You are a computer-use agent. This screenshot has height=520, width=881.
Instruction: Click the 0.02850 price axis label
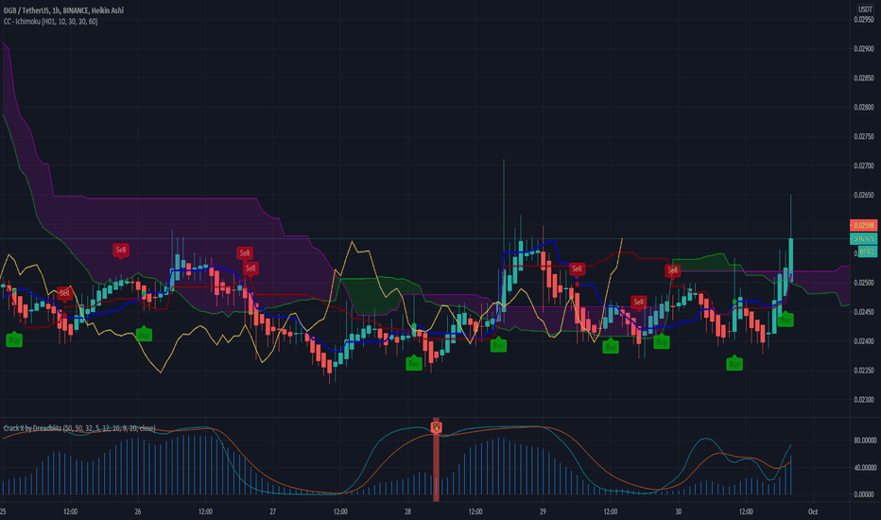point(864,78)
